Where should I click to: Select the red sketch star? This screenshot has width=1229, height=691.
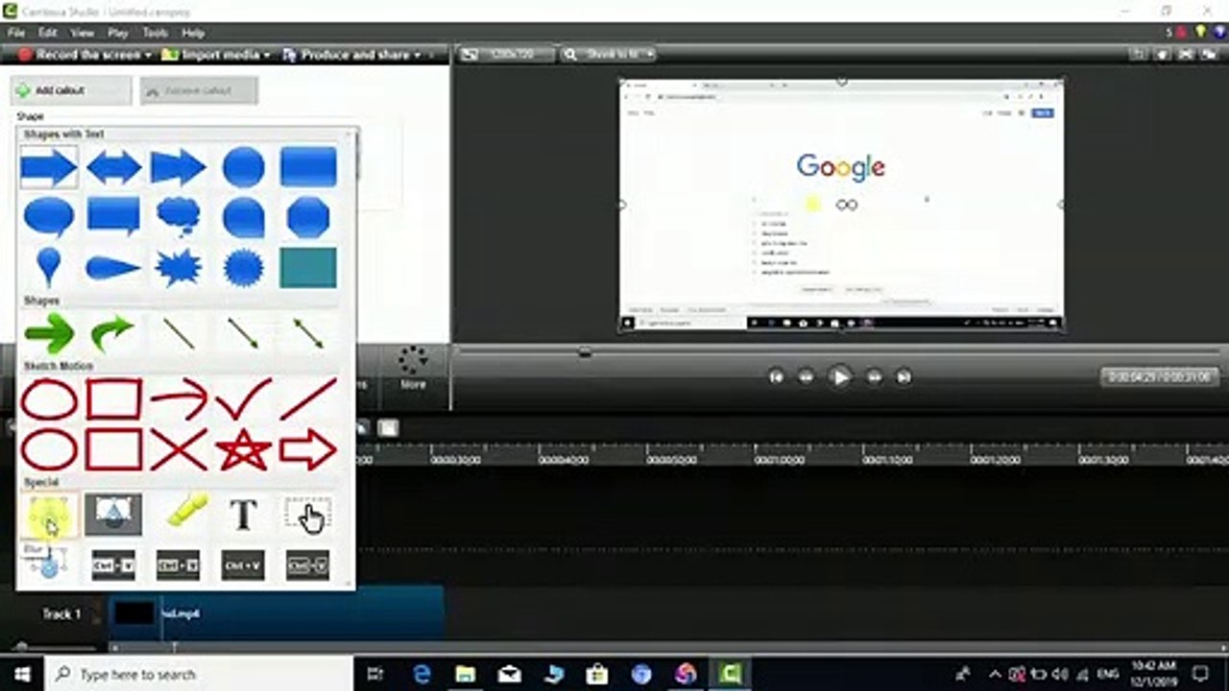(x=243, y=449)
